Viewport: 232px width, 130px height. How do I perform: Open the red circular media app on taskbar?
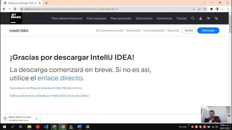pyautogui.click(x=38, y=127)
